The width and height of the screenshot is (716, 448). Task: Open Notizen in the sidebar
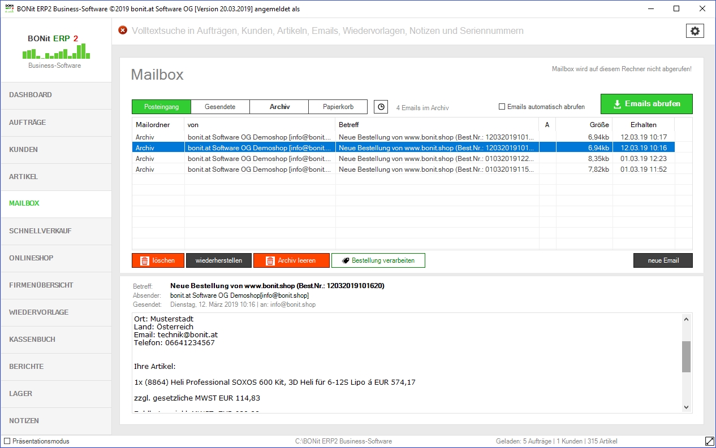pyautogui.click(x=55, y=420)
